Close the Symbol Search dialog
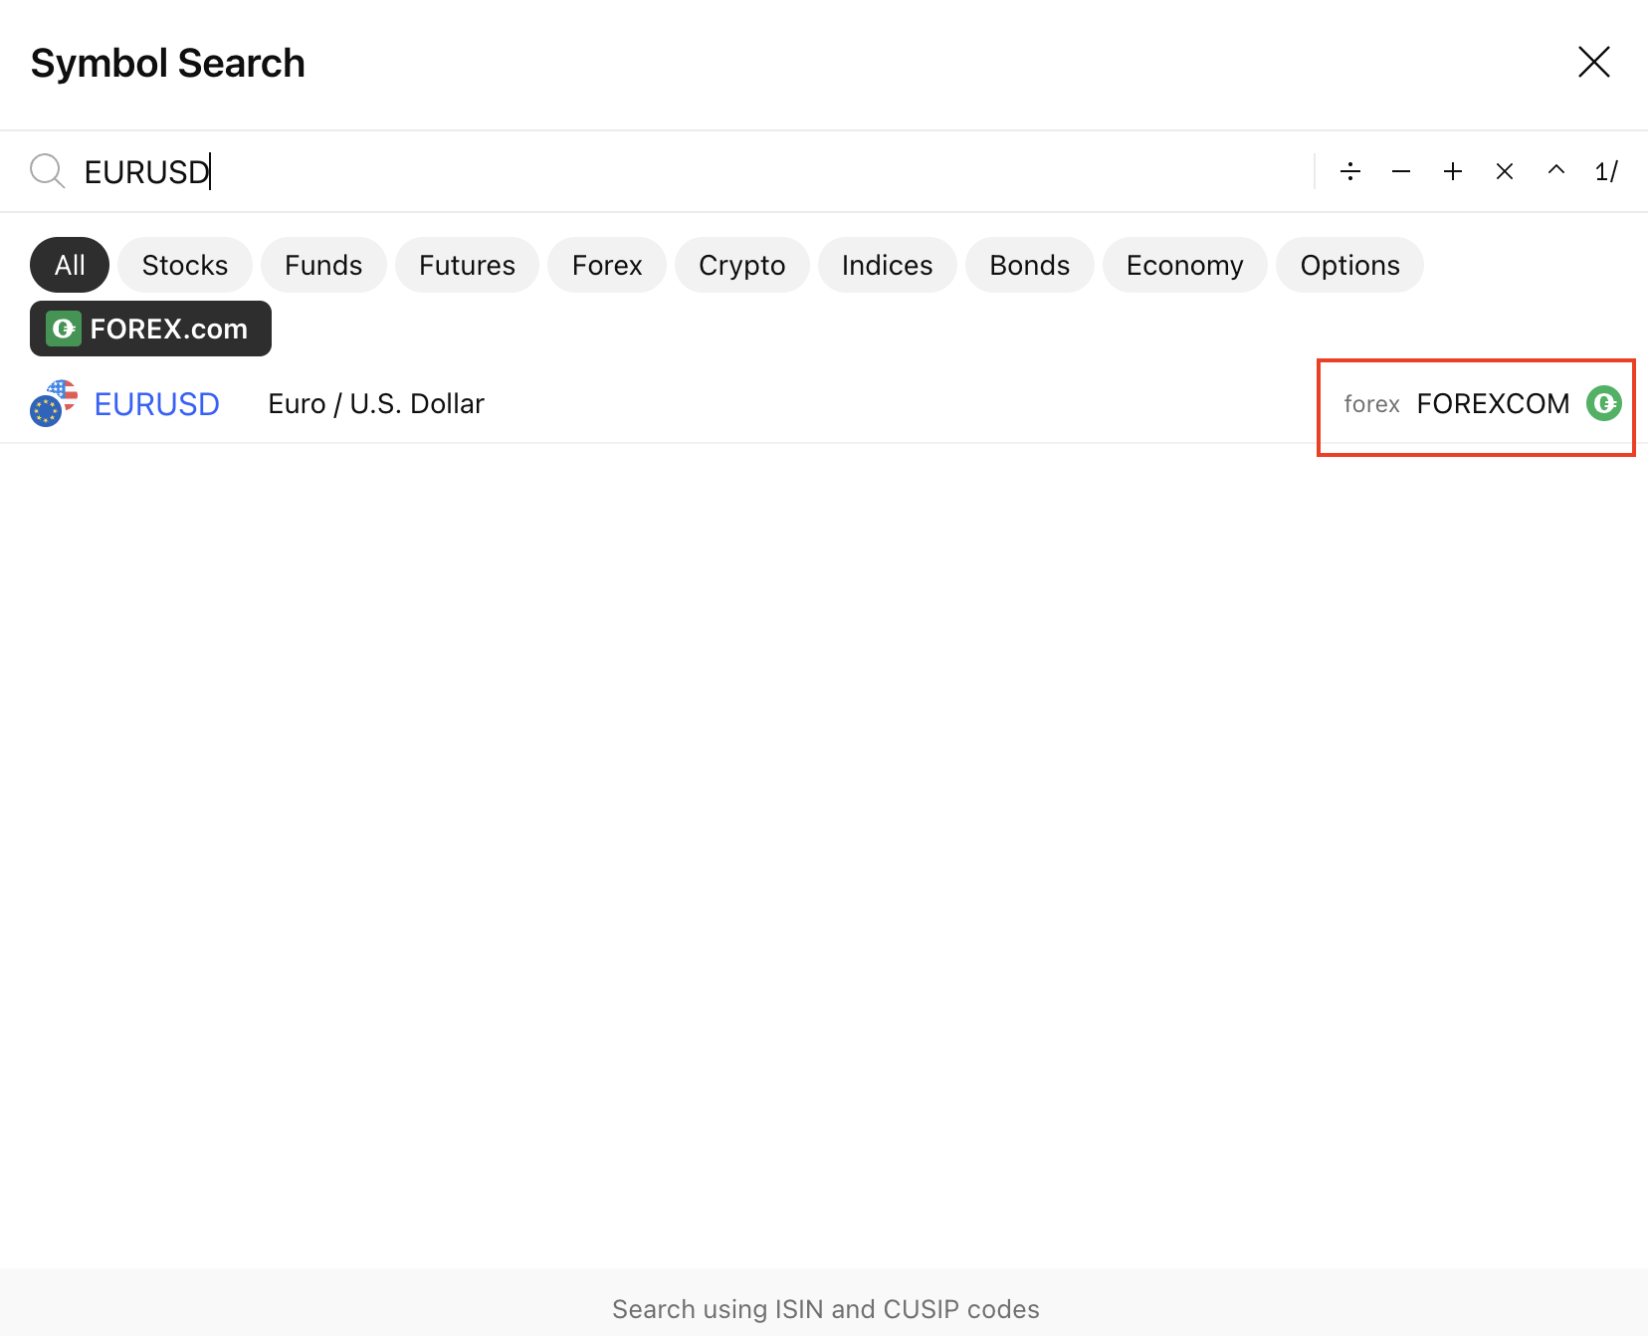This screenshot has width=1648, height=1336. (x=1593, y=62)
